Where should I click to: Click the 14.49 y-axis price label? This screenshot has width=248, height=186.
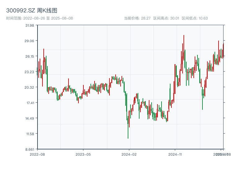(30, 118)
